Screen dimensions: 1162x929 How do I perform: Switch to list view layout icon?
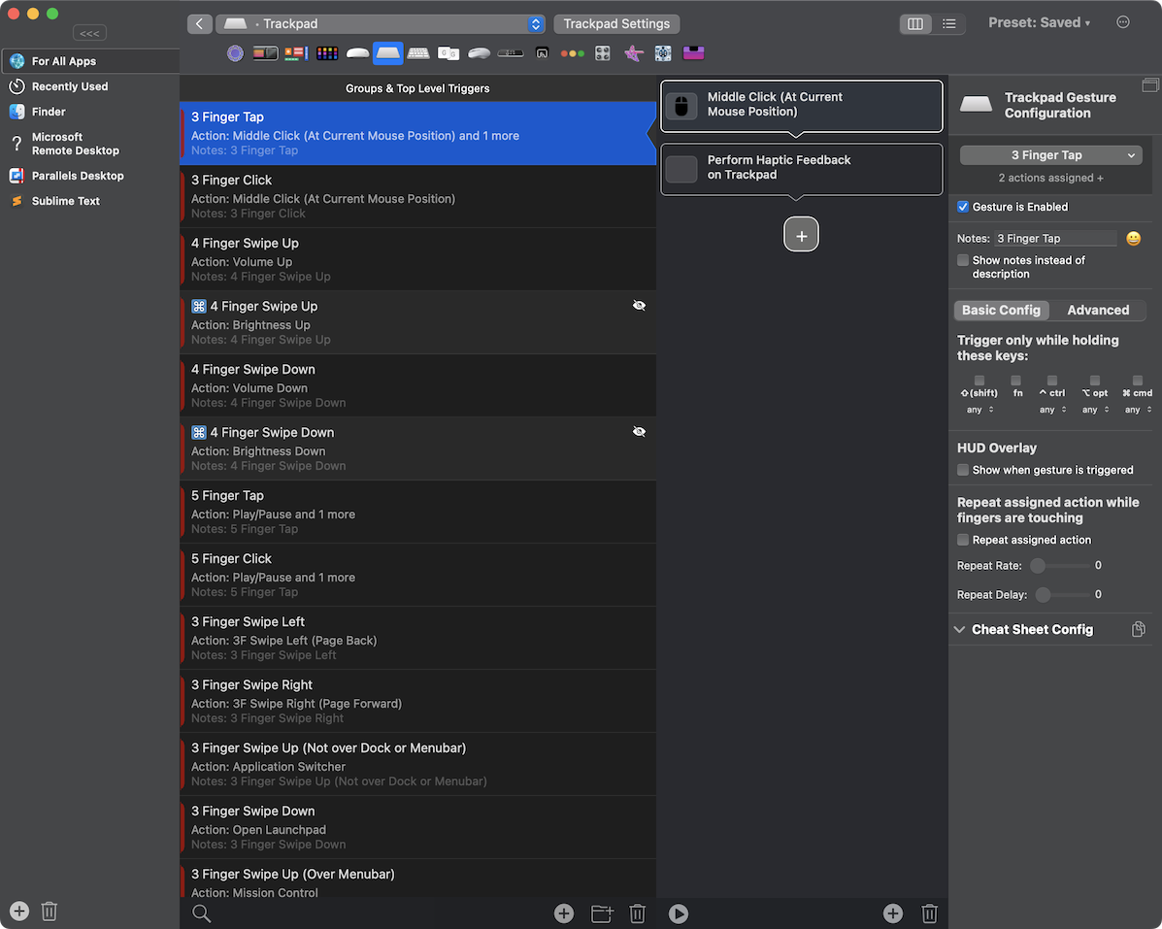[948, 24]
